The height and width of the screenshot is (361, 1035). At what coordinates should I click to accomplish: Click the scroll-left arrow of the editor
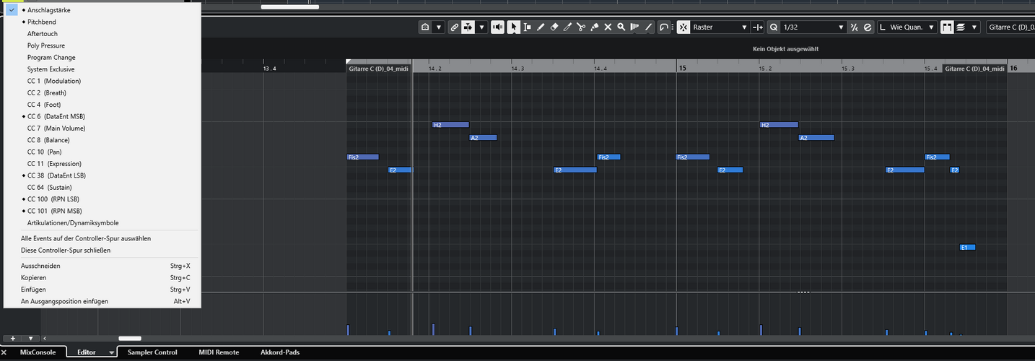[x=44, y=338]
